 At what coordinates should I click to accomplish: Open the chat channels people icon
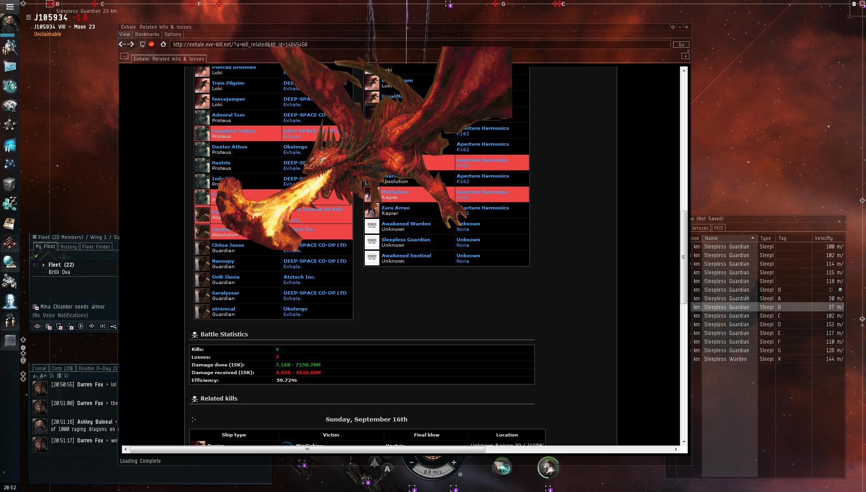pos(10,321)
